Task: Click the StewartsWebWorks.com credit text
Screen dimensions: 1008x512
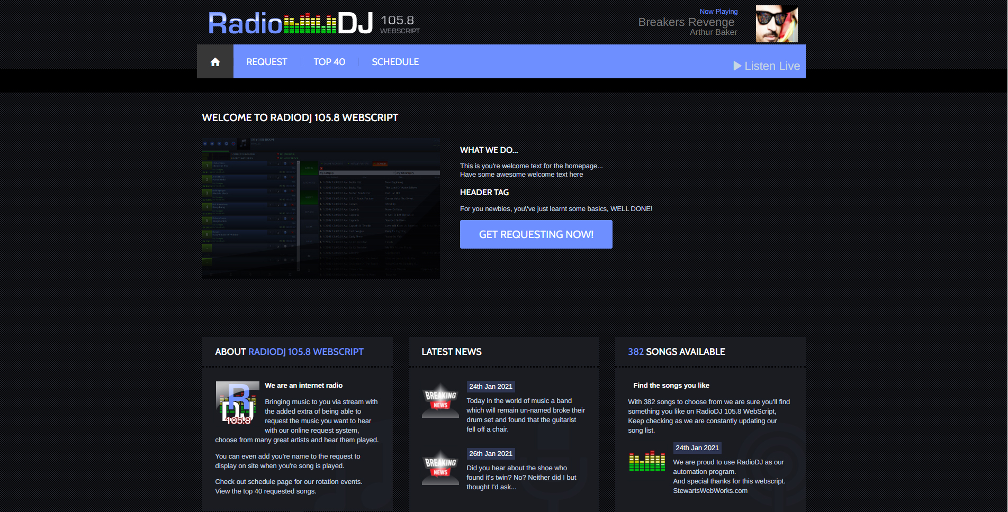Action: [x=710, y=491]
